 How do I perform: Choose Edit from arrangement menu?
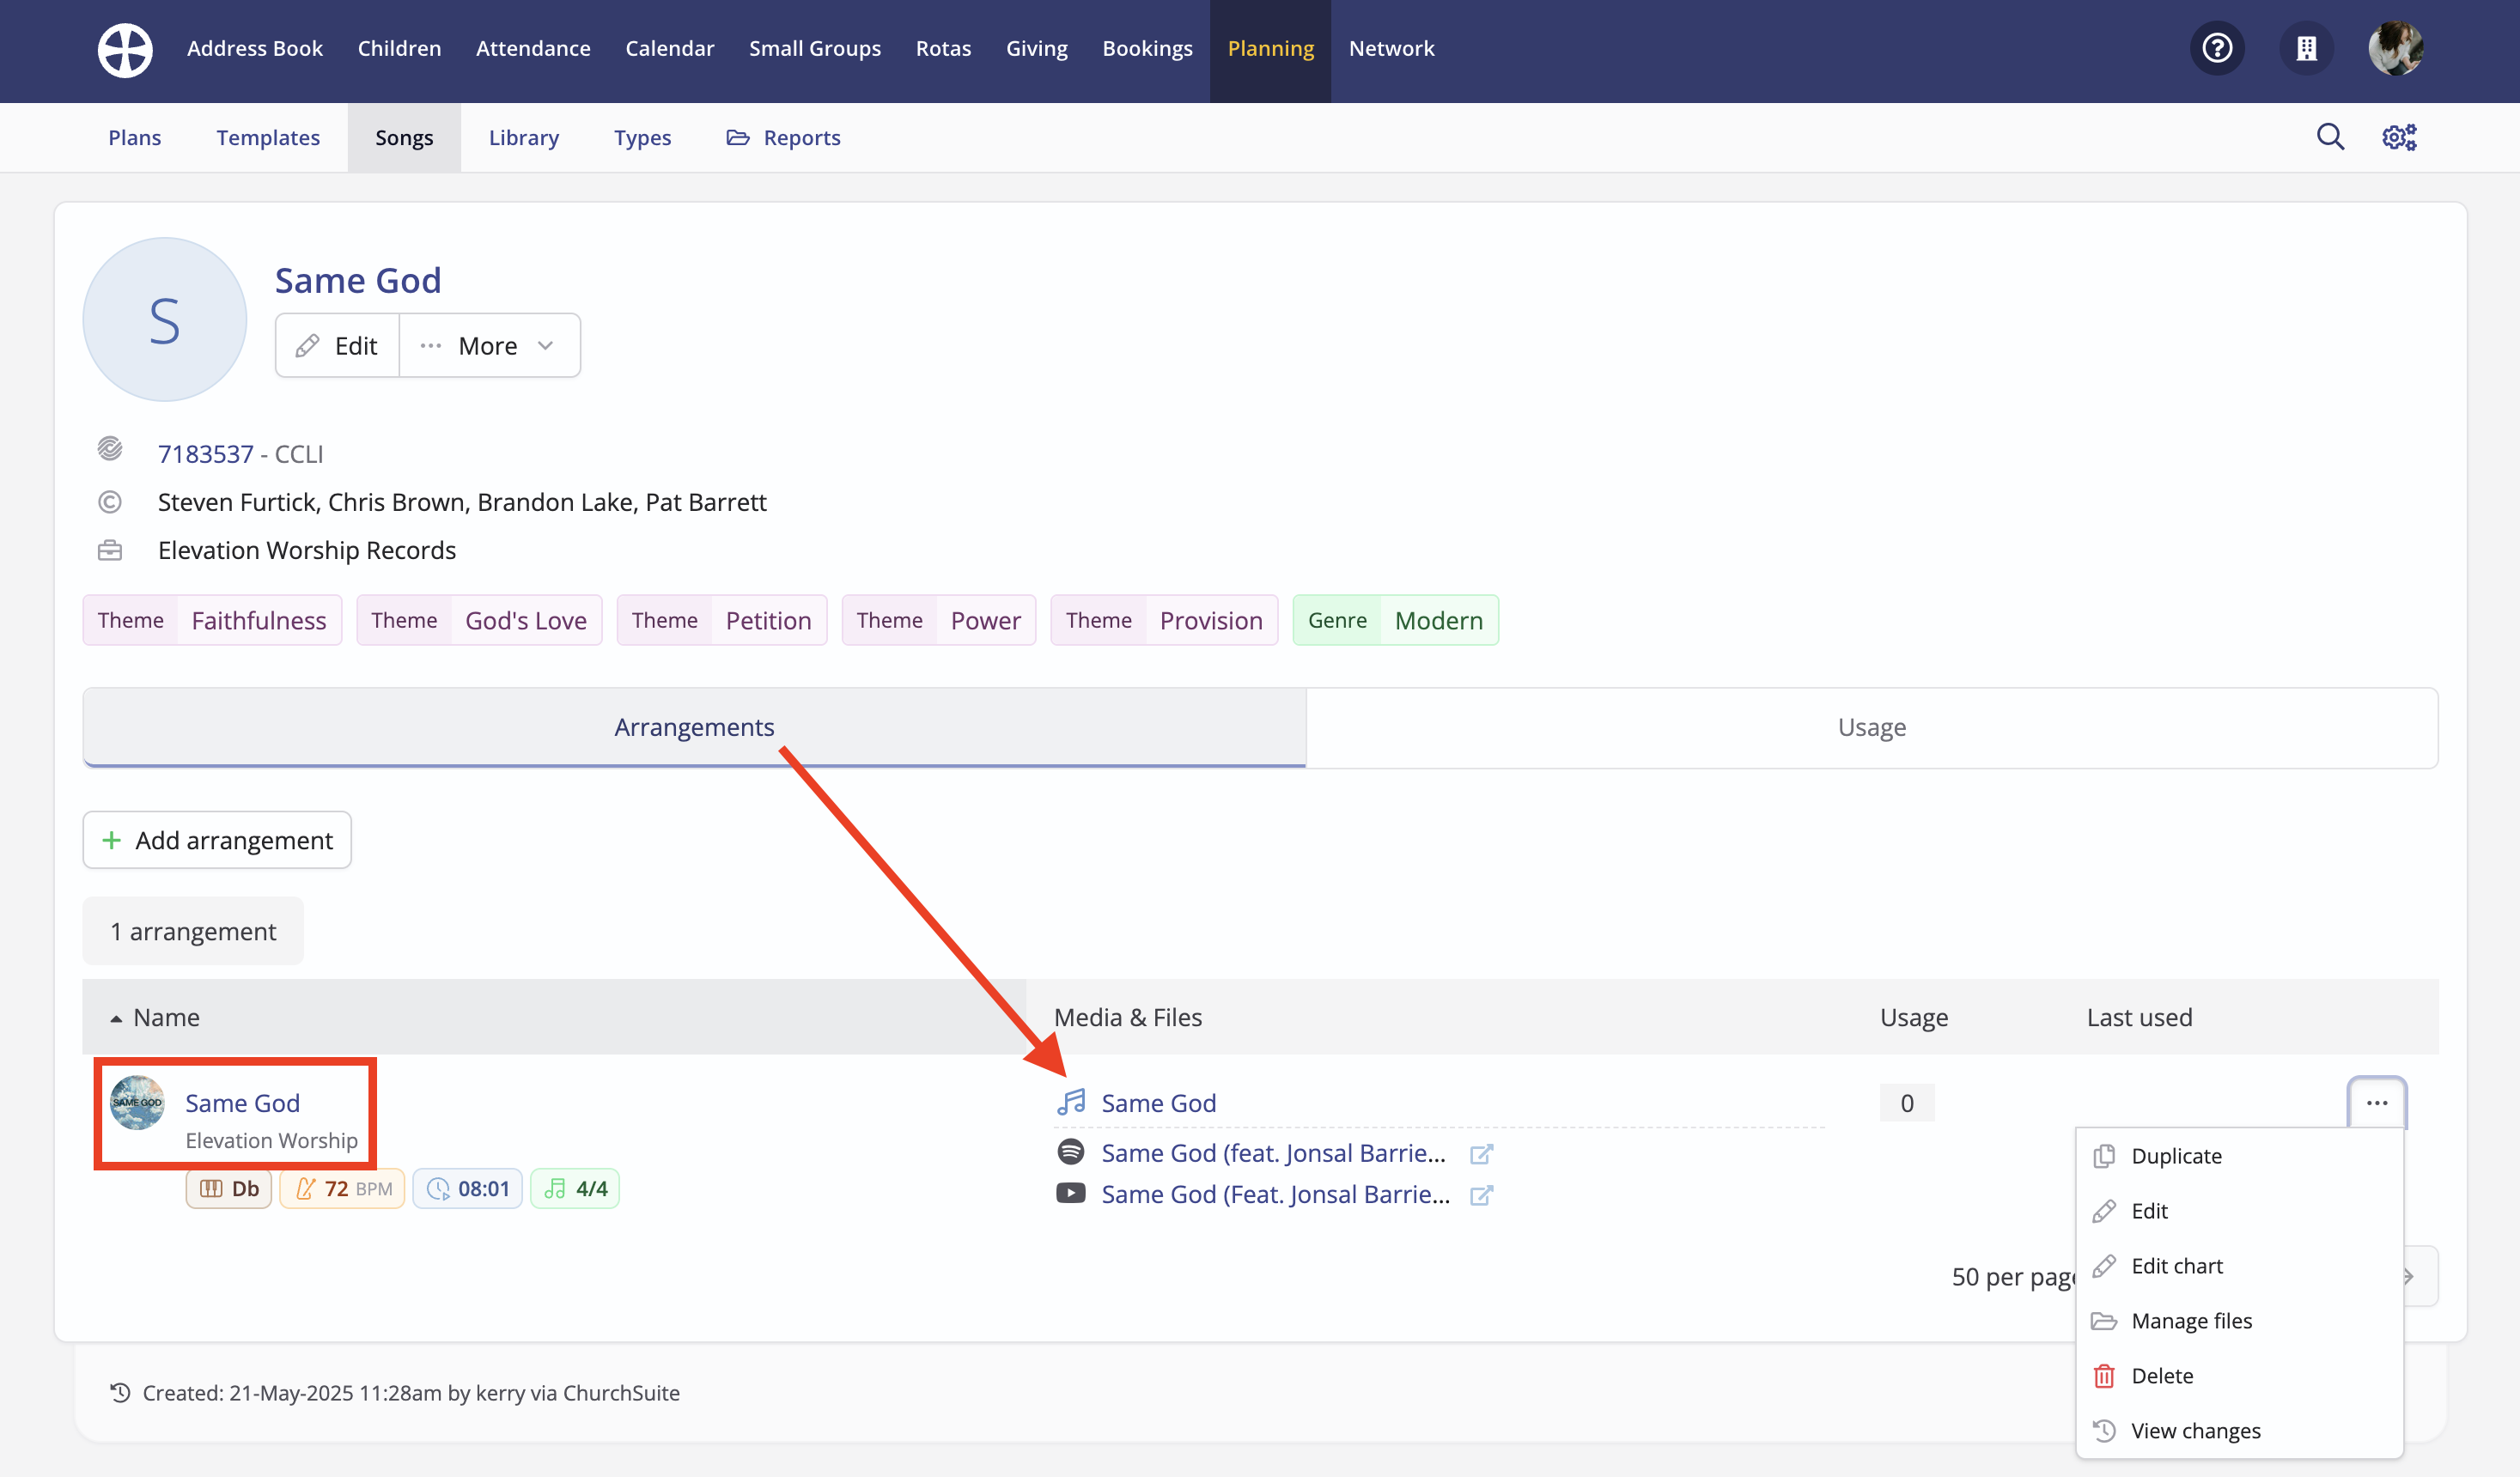pos(2239,1210)
